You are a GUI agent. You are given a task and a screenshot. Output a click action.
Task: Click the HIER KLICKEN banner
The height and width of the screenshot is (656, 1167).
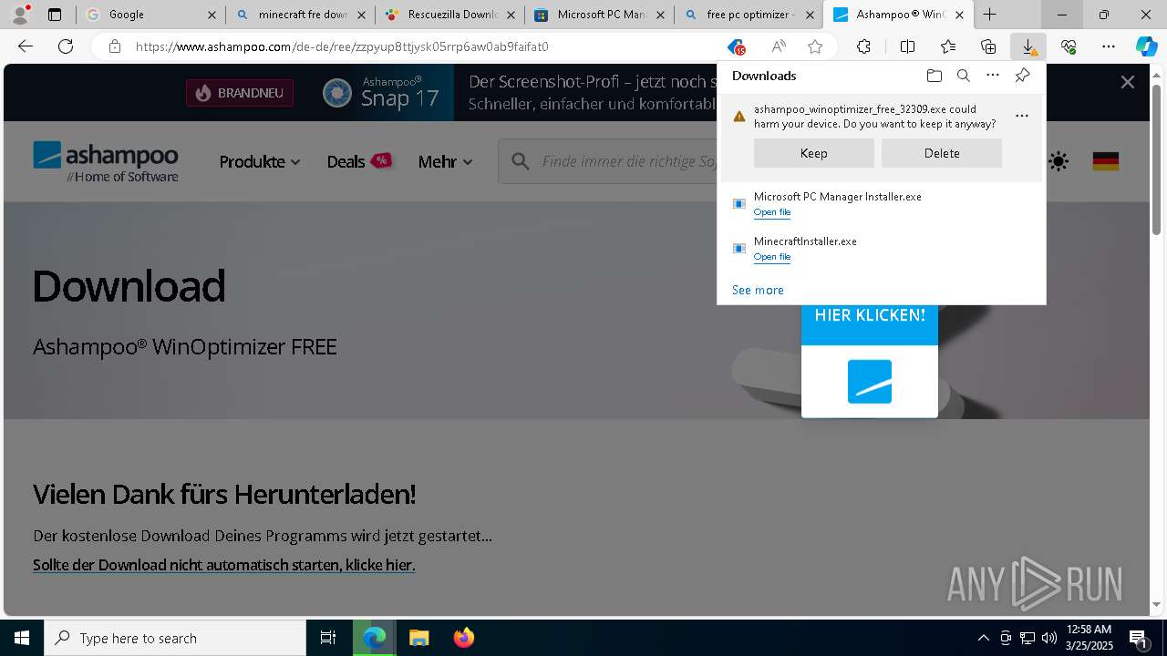[x=870, y=315]
